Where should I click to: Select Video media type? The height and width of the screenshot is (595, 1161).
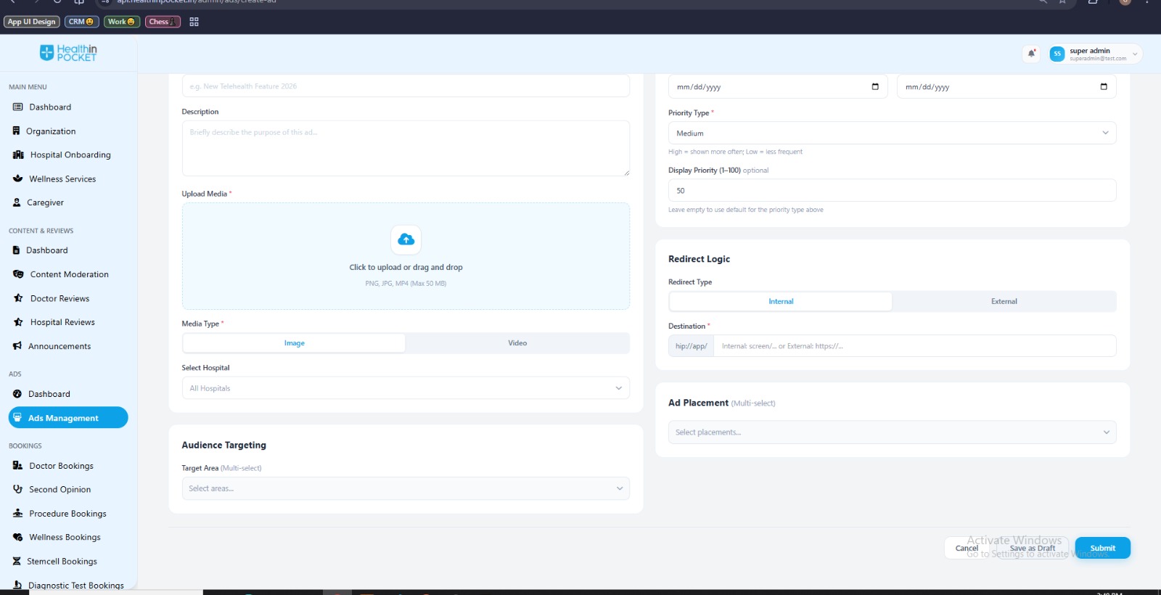(x=517, y=343)
